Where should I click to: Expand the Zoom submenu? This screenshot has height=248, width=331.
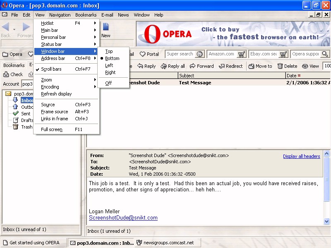coord(67,80)
